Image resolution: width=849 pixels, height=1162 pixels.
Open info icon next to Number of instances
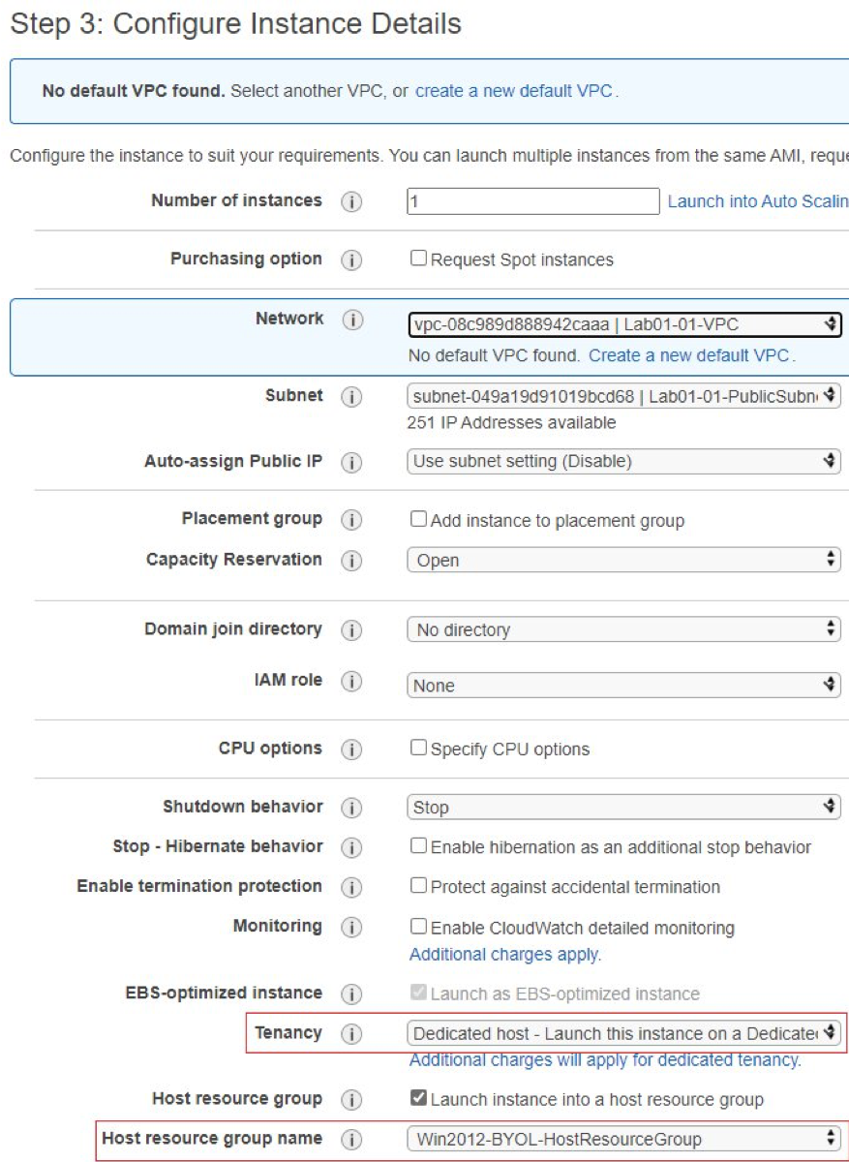pyautogui.click(x=351, y=202)
